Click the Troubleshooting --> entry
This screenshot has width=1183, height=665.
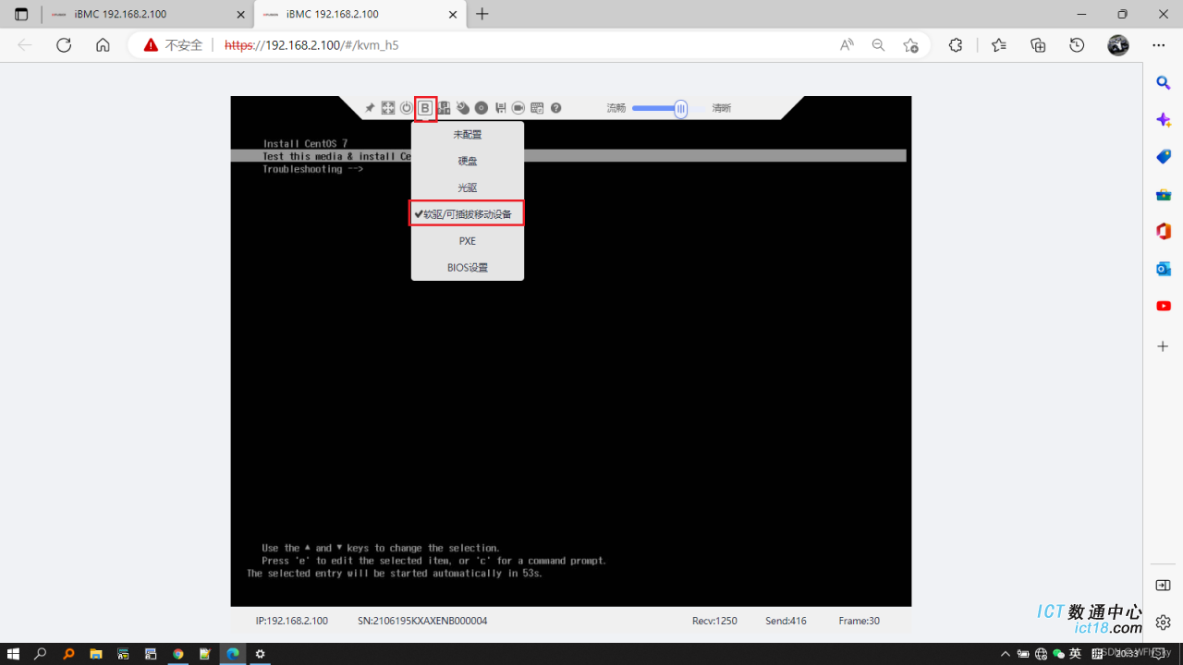click(313, 169)
